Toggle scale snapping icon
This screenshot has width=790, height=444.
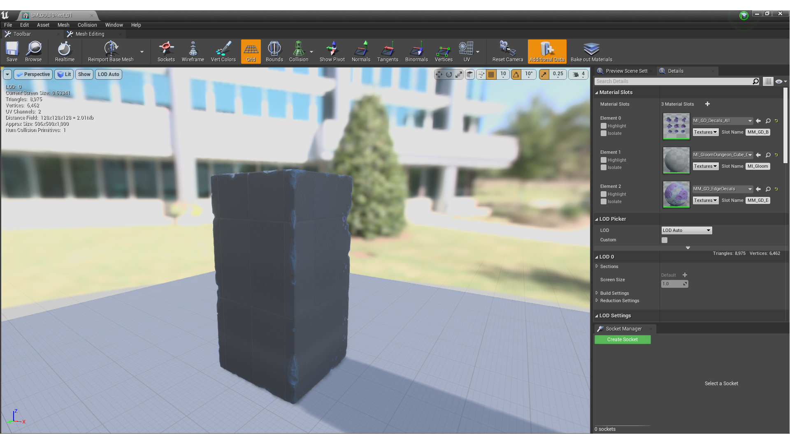(544, 74)
